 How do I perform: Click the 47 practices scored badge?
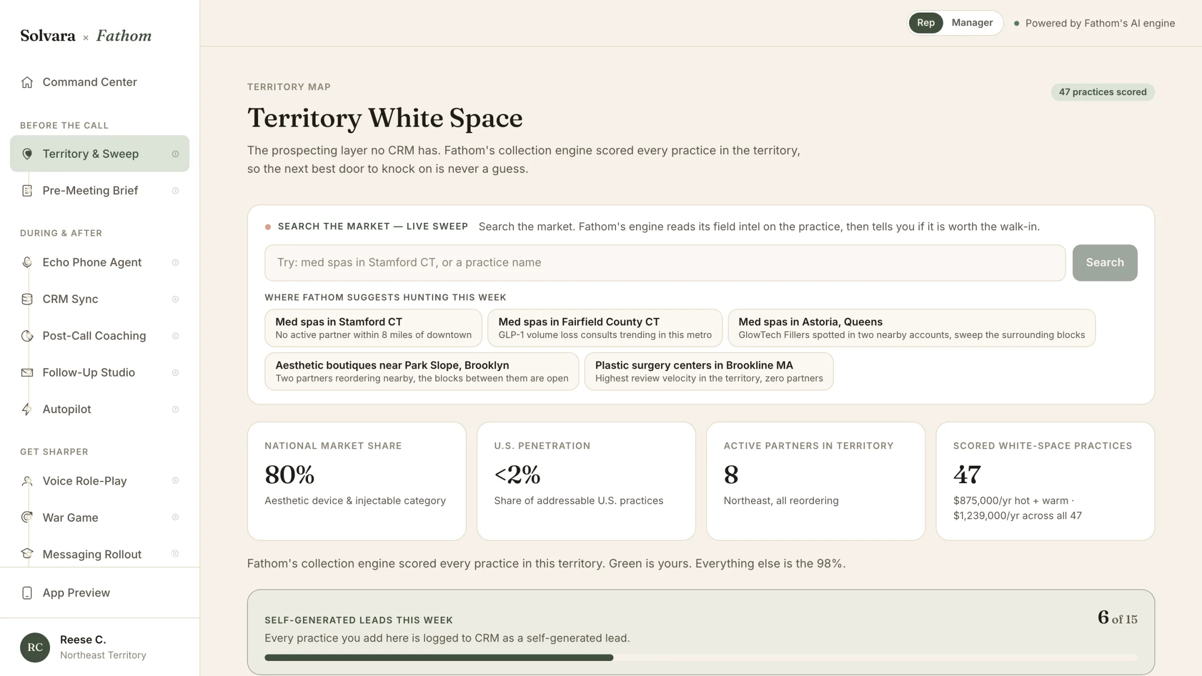[1102, 92]
